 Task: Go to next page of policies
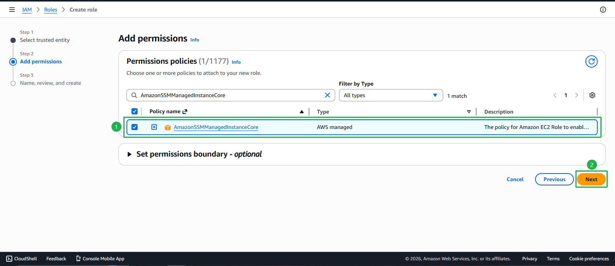pos(577,95)
